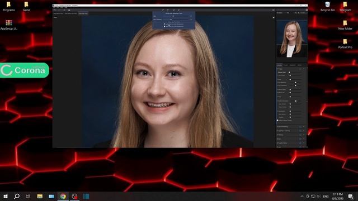Click the undo icon in PortraitPro toolbar
Screen dimensions: 358x201
click(55, 10)
